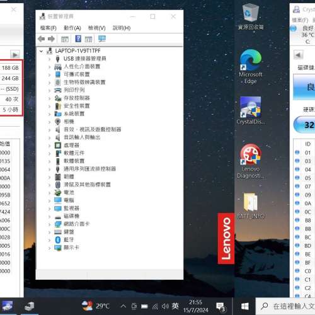
Task: Select the 處理器 processor chip icon
Action: (58, 145)
